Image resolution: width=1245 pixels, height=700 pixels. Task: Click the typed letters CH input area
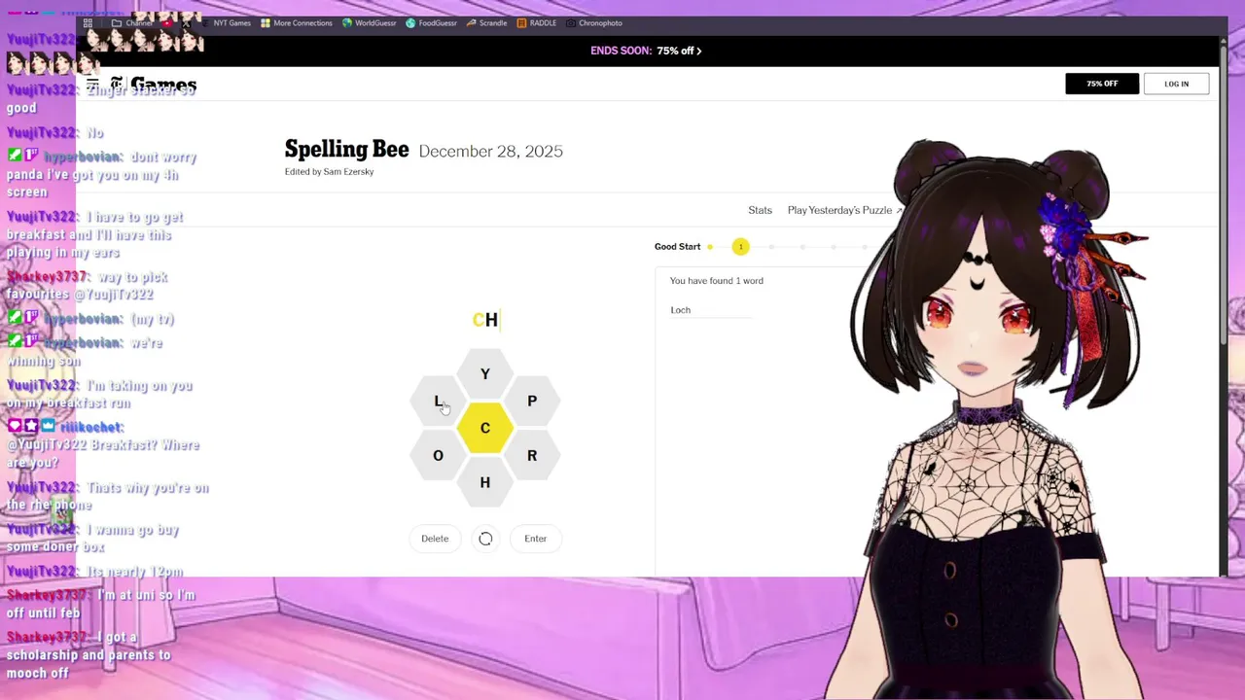click(485, 320)
